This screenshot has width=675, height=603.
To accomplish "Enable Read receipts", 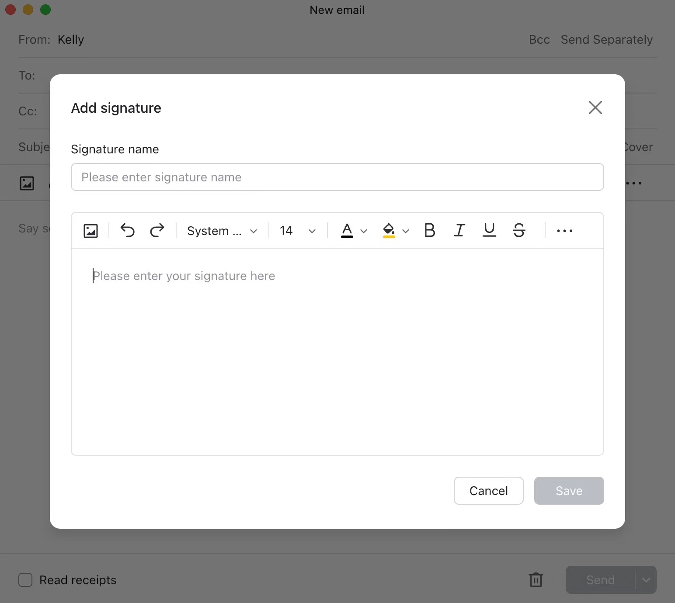I will pyautogui.click(x=25, y=580).
